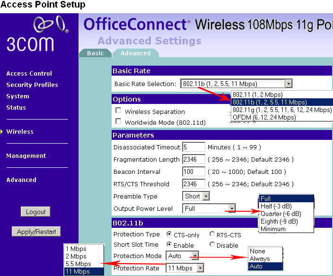Choose 802.11 (1, 2 Mbps) basic rate option

click(x=281, y=95)
